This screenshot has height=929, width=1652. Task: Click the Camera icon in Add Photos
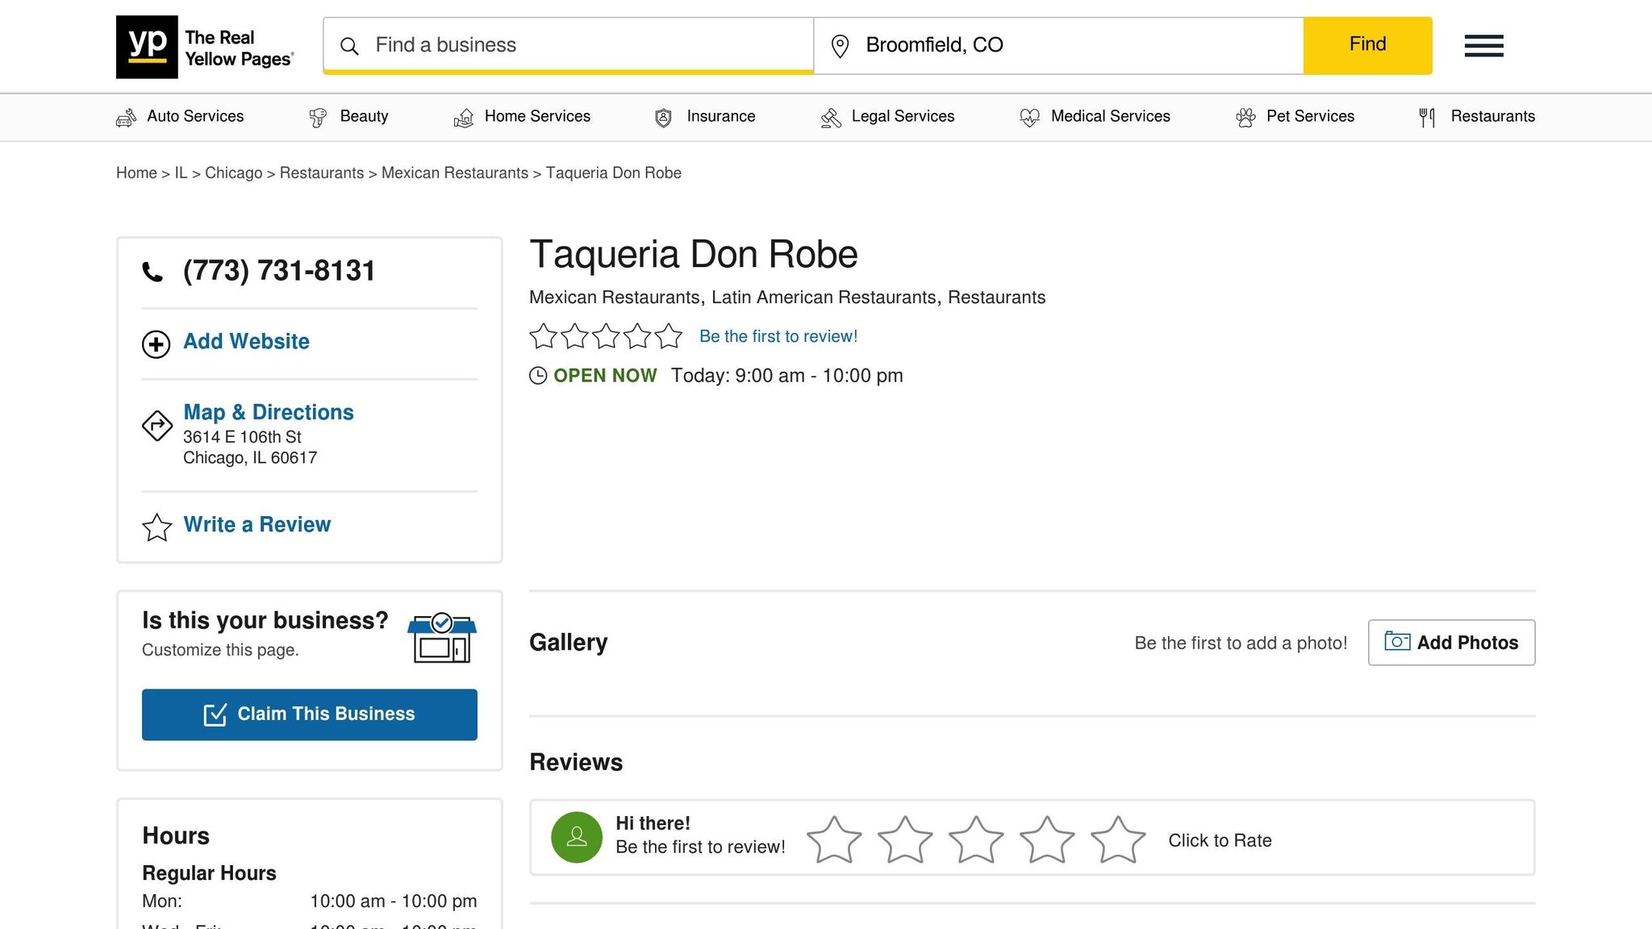tap(1397, 641)
